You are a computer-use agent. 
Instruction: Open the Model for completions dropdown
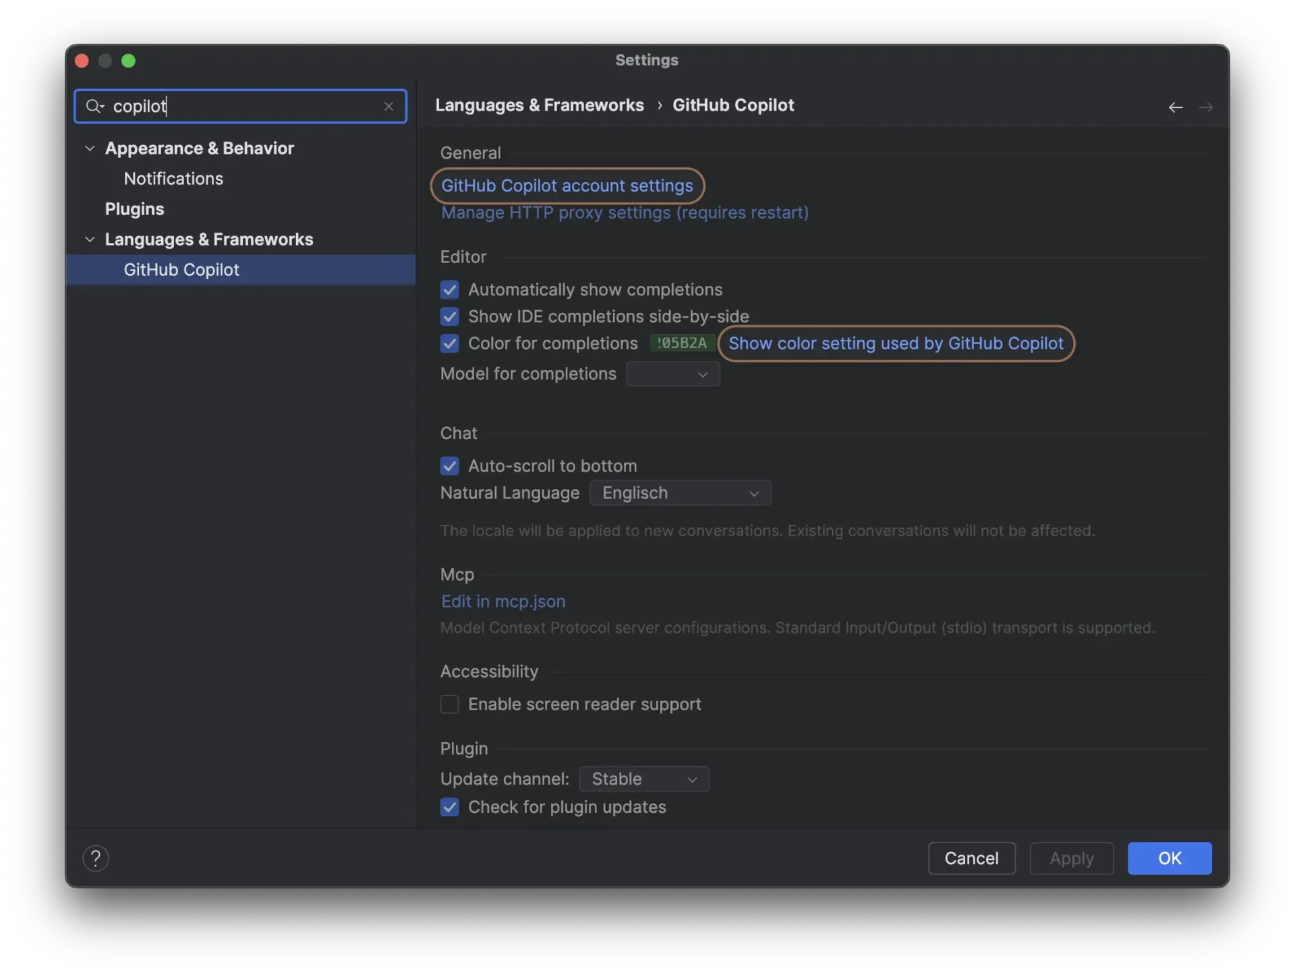tap(672, 374)
